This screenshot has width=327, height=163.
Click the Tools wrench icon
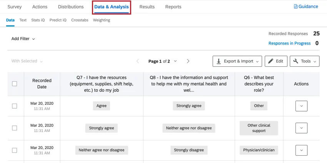(x=296, y=61)
